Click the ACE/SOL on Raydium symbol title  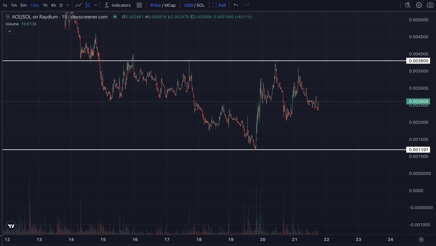(60, 17)
